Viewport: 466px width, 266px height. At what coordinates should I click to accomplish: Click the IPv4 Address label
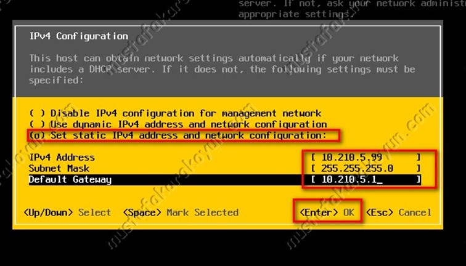(62, 157)
